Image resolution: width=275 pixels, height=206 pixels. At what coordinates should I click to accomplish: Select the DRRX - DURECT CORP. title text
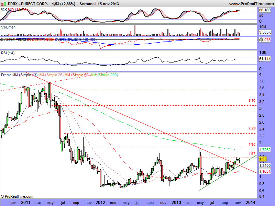click(x=28, y=4)
